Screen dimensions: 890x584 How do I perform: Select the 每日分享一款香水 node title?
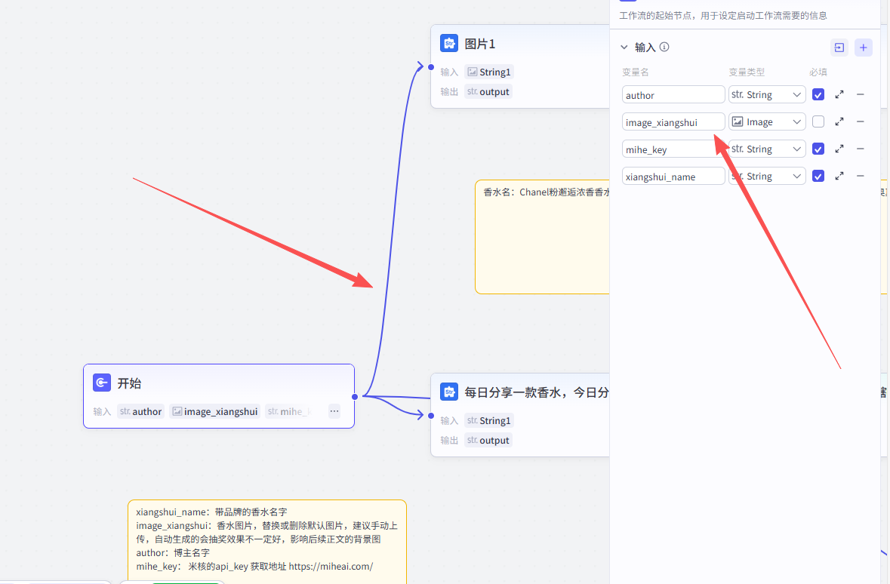pyautogui.click(x=536, y=392)
